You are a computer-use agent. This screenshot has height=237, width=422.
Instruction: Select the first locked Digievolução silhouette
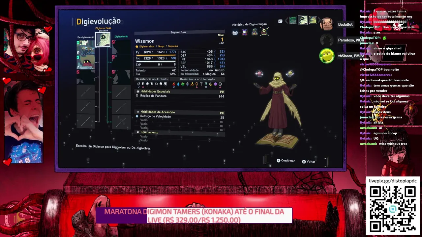click(121, 47)
